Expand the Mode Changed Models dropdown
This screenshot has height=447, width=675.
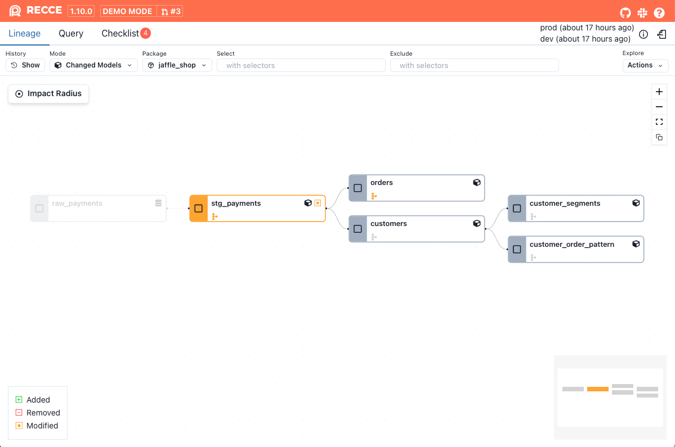[93, 65]
